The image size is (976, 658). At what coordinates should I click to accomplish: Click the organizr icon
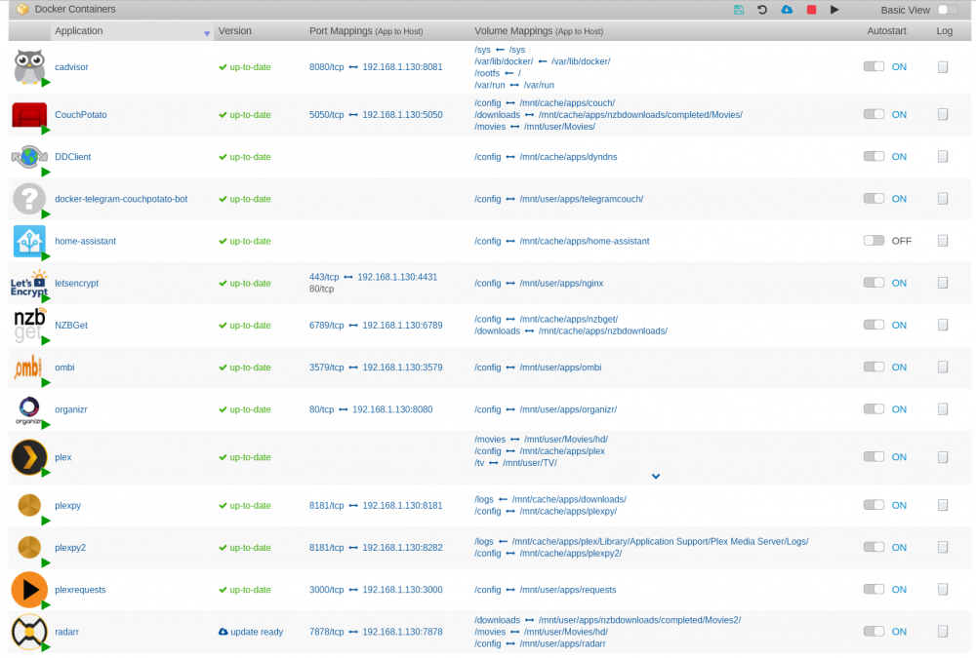[x=28, y=409]
